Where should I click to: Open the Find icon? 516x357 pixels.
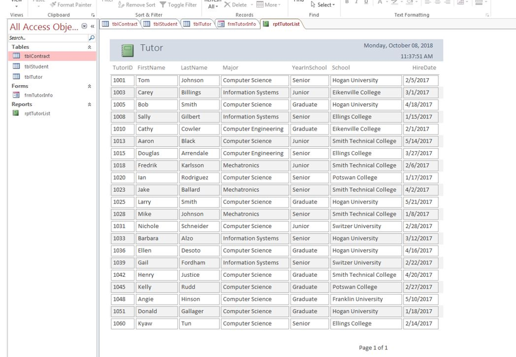pos(298,2)
